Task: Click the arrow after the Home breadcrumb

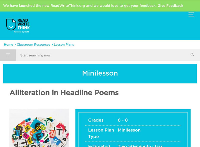Action: (15, 44)
